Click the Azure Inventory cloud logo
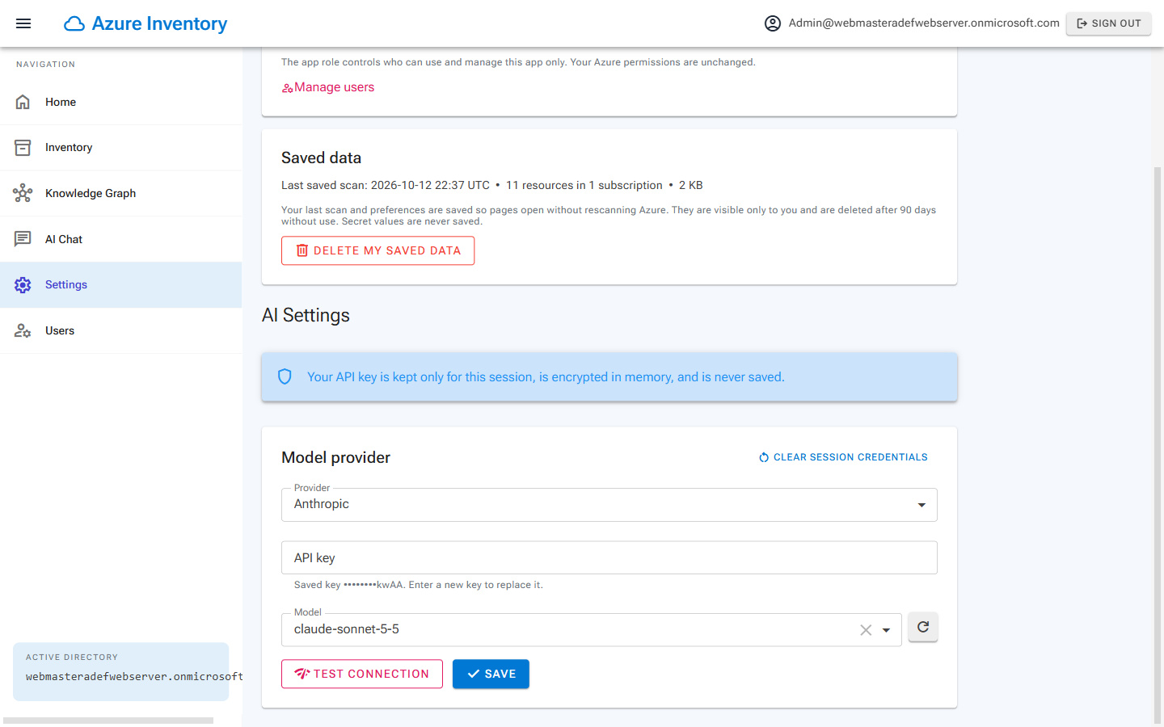 tap(74, 23)
